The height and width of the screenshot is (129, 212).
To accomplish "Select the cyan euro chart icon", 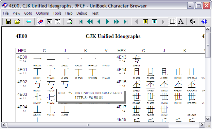I will click(x=154, y=22).
